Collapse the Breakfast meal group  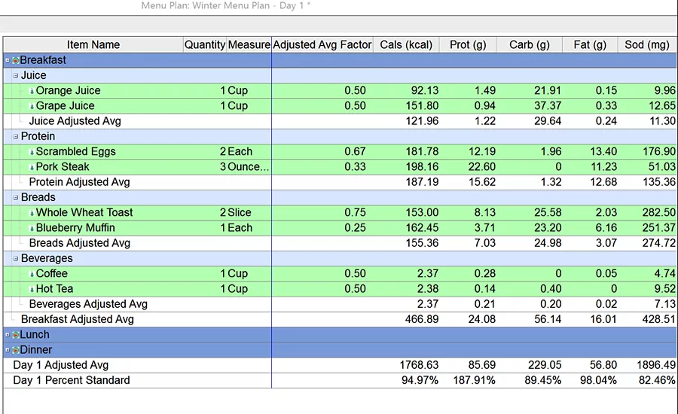pos(8,60)
